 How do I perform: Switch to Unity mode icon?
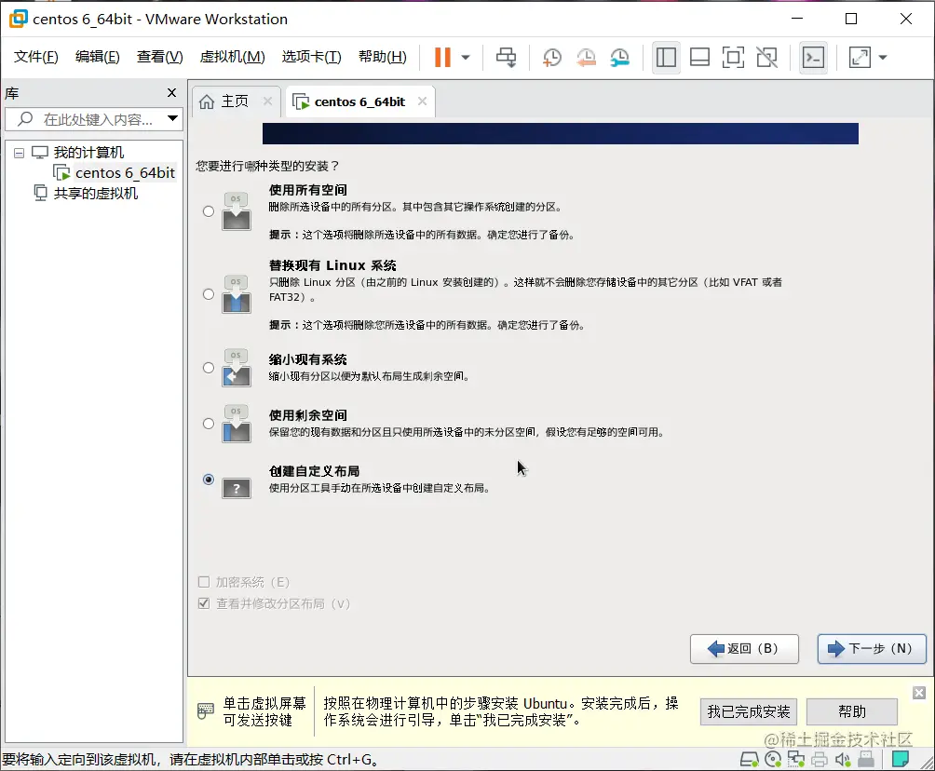tap(766, 57)
